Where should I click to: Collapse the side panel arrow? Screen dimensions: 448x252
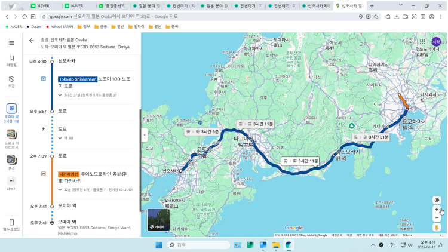pos(145,134)
